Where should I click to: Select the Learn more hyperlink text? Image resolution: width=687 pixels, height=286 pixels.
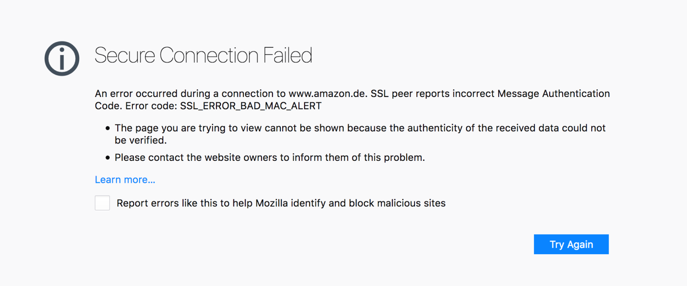coord(125,179)
